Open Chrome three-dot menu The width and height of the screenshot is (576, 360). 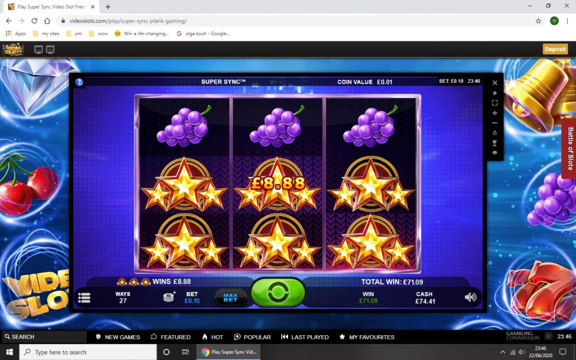(x=567, y=21)
